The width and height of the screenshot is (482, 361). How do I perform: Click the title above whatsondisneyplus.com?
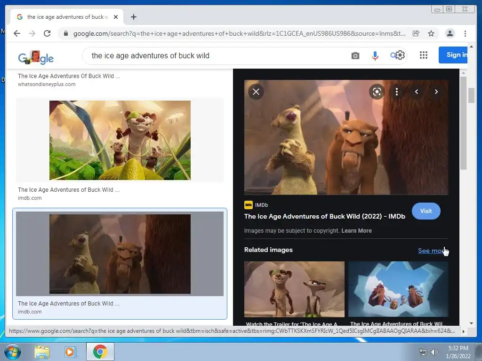pos(69,76)
